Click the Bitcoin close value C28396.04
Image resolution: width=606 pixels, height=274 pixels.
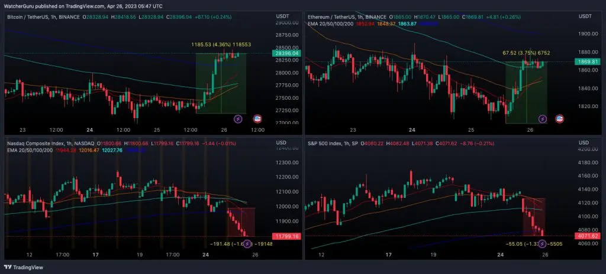180,17
